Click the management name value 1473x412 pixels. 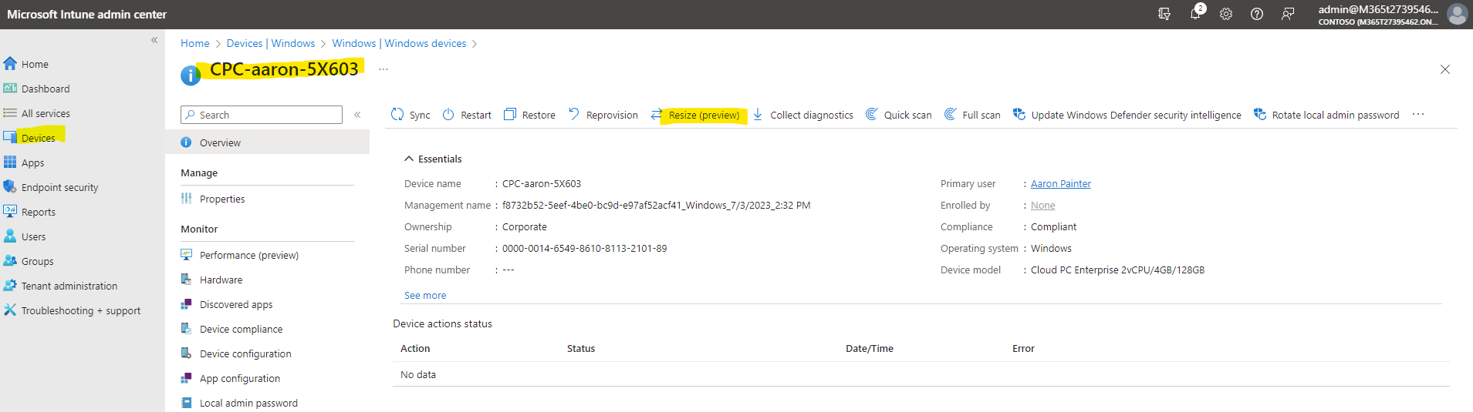pyautogui.click(x=657, y=205)
